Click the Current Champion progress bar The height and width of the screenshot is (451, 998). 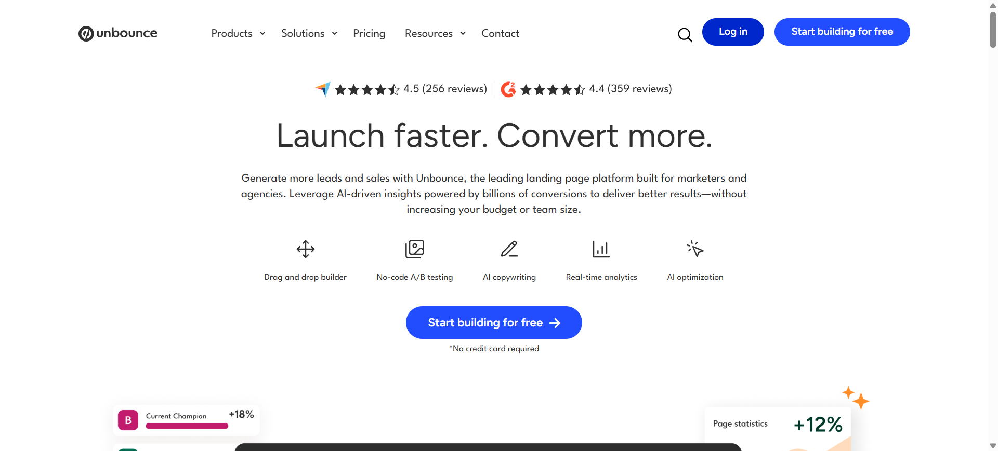pyautogui.click(x=187, y=426)
